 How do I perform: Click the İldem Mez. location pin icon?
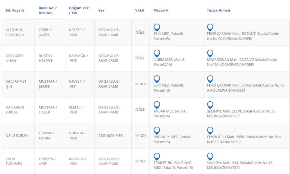click(157, 53)
